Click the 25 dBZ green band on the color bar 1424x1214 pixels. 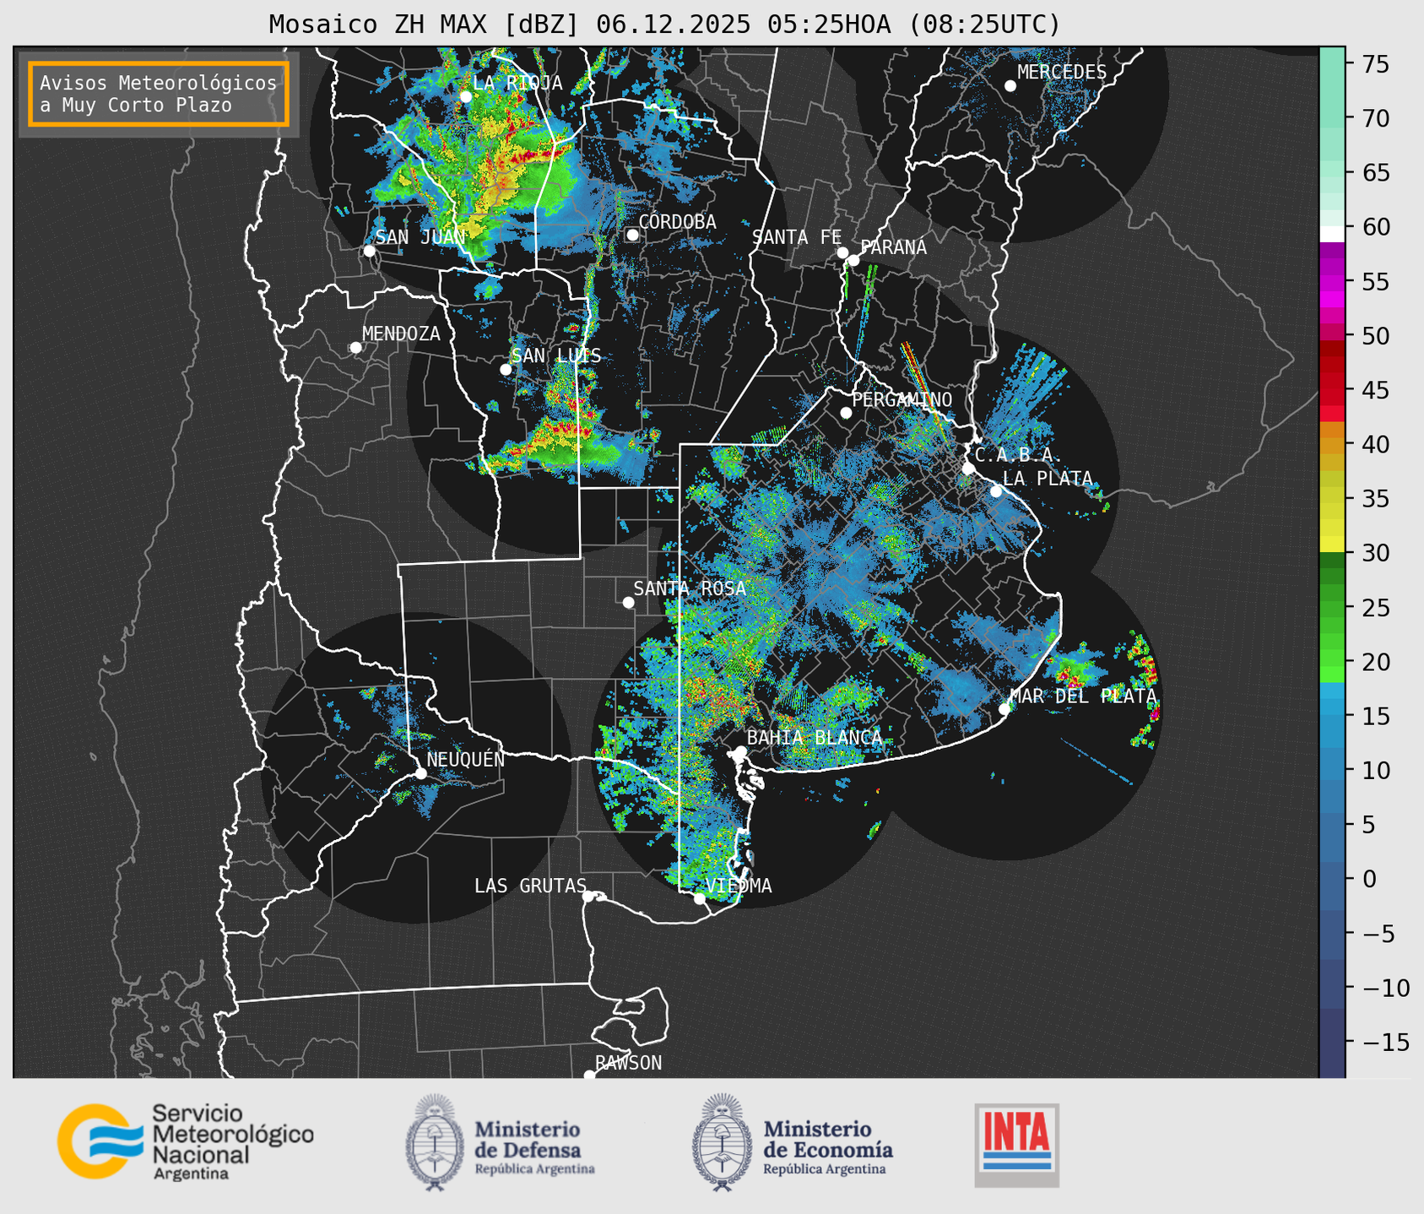1332,608
